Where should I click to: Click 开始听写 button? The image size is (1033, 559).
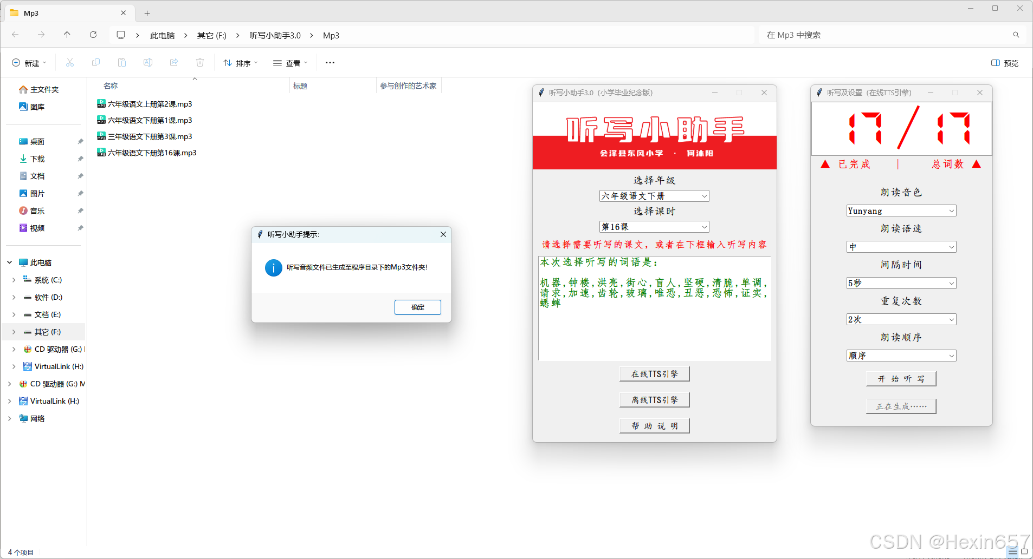coord(901,379)
